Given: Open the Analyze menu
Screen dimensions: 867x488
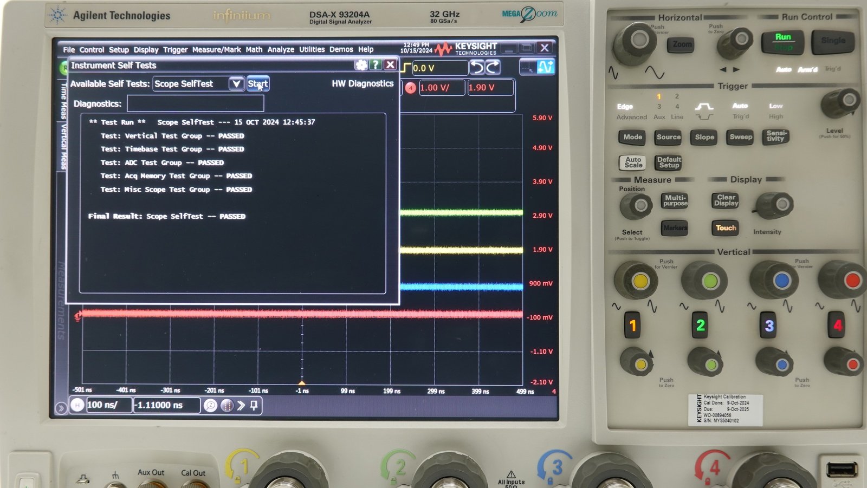Looking at the screenshot, I should [x=281, y=49].
